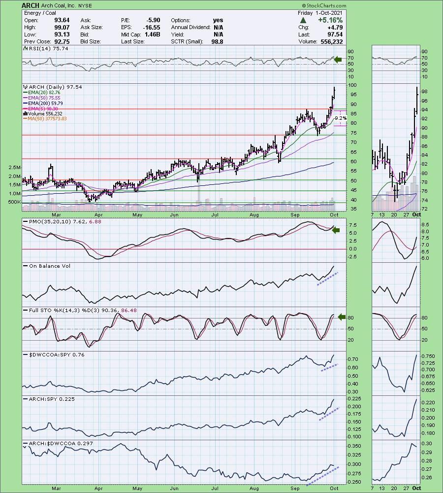The image size is (443, 493).
Task: Click the Annual Dividend N/A value
Action: 218,27
